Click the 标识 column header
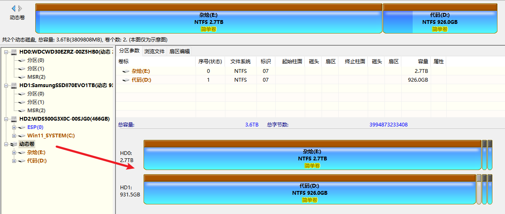Image resolution: width=505 pixels, height=214 pixels. coord(266,62)
